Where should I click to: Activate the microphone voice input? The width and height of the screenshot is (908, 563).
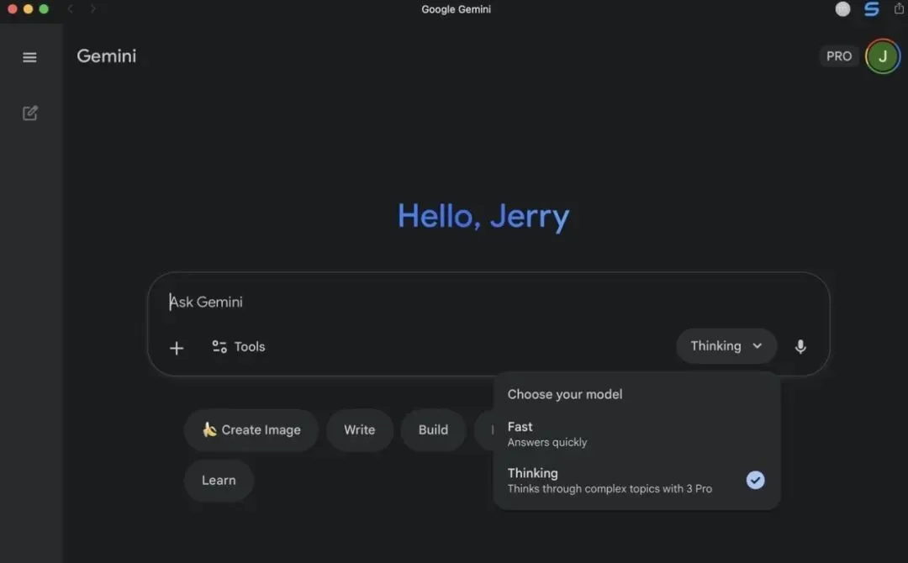(x=800, y=346)
